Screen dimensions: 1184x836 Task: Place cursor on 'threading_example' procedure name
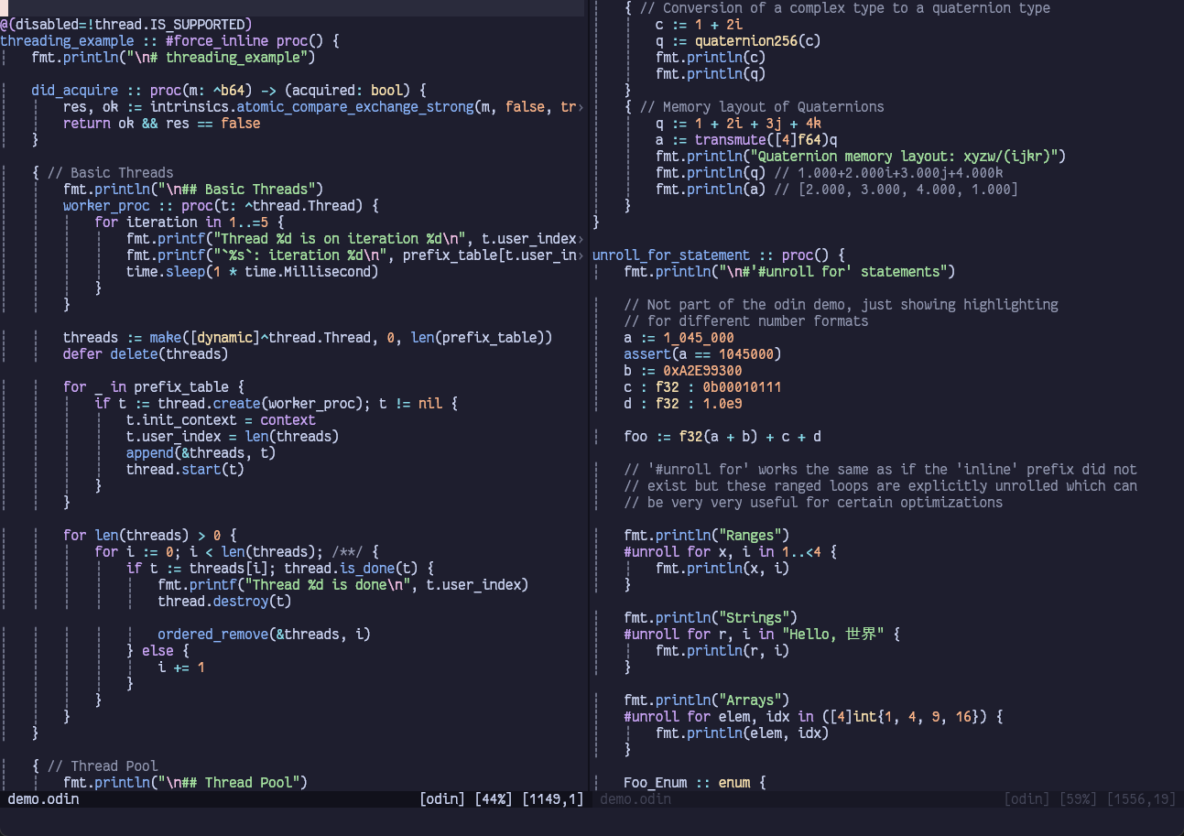(x=67, y=41)
